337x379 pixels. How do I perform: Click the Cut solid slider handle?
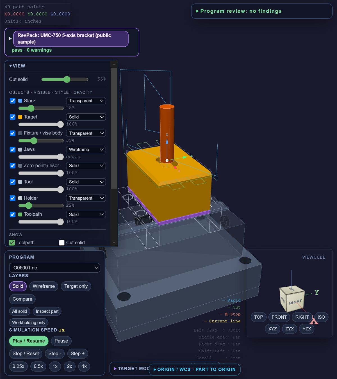point(67,79)
